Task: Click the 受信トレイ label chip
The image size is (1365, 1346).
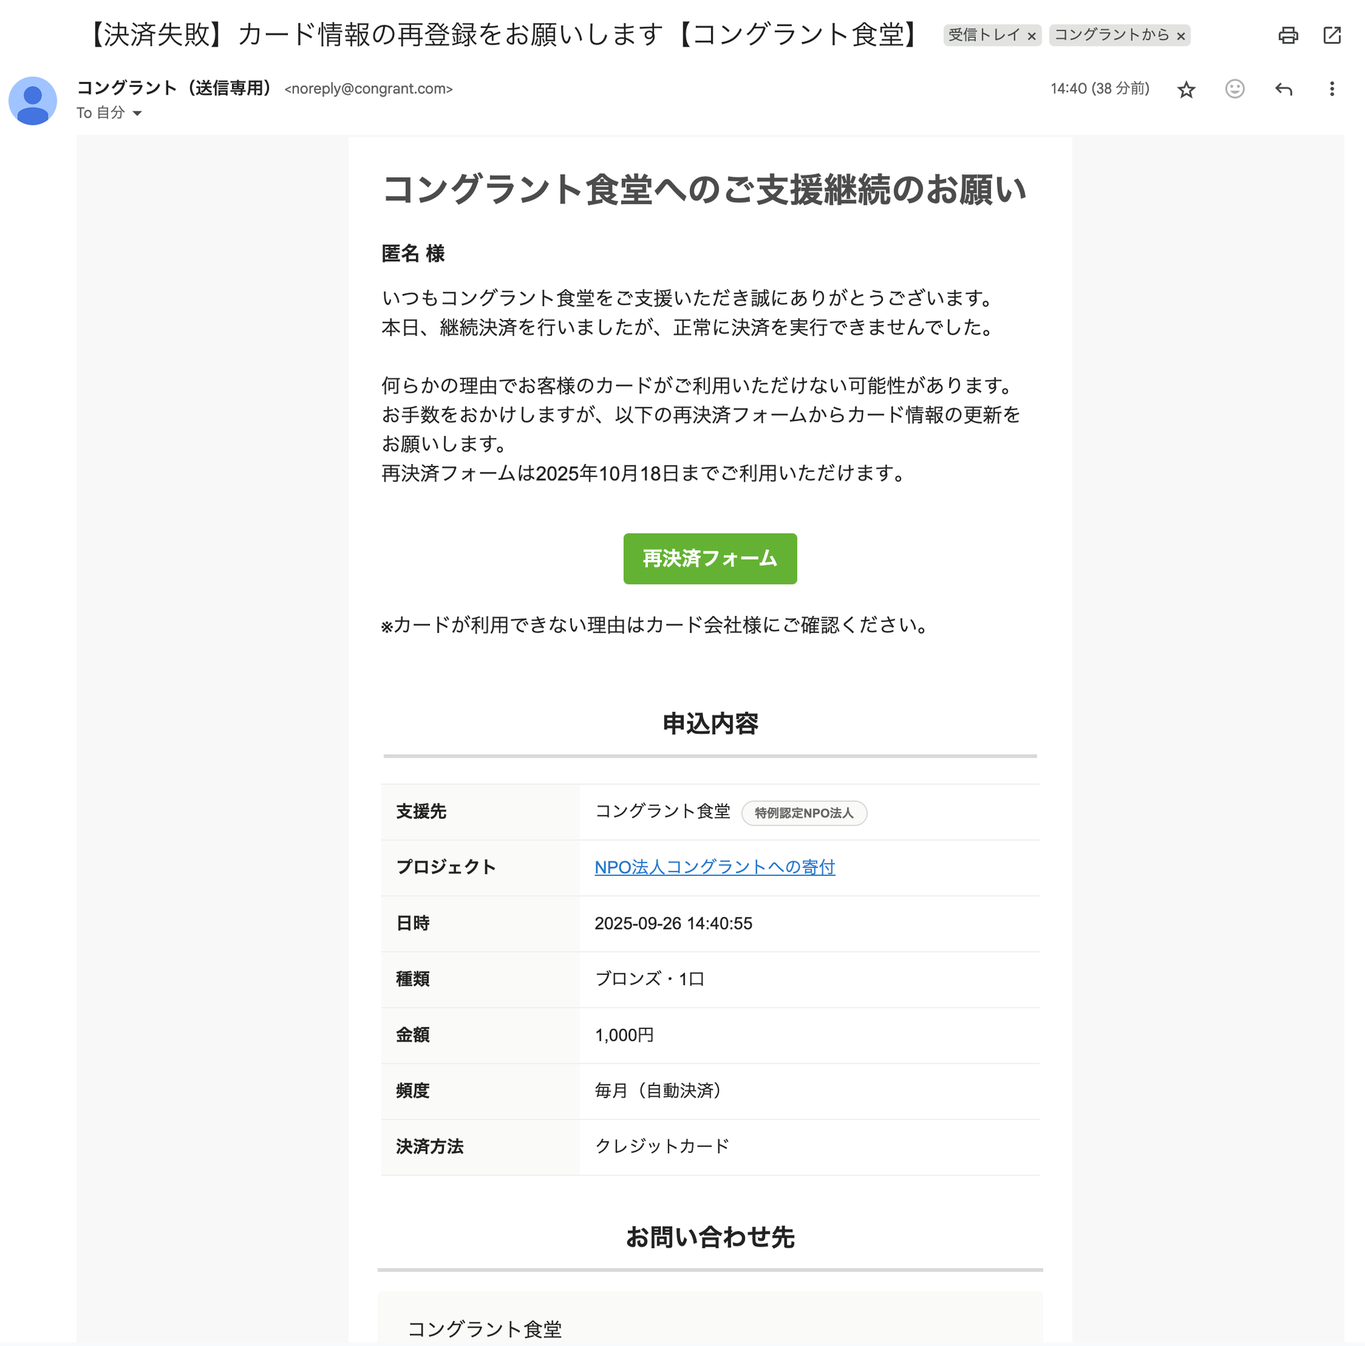Action: [x=984, y=35]
